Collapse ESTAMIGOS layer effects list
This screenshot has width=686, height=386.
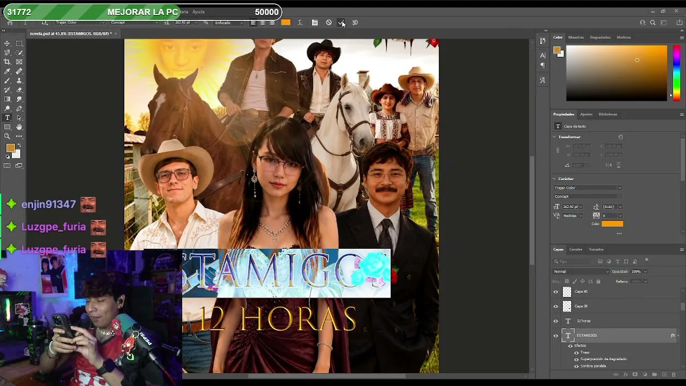678,336
